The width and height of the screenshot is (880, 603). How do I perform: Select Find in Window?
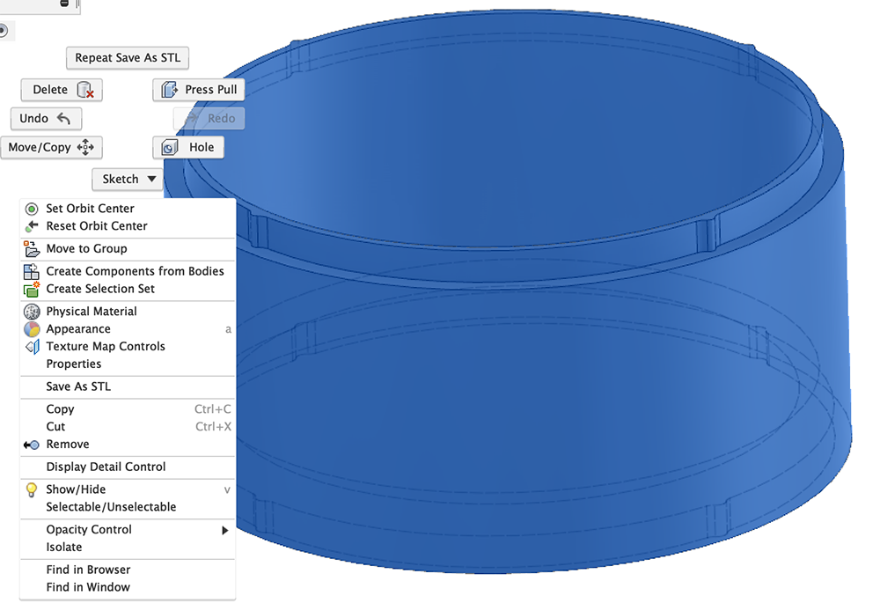pos(128,587)
